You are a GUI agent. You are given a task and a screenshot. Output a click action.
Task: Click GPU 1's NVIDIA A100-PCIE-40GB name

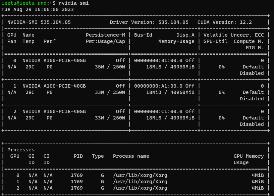pyautogui.click(x=54, y=86)
